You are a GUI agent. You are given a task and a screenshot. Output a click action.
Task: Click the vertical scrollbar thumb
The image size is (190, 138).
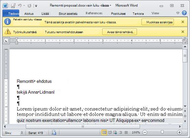[x=185, y=56]
